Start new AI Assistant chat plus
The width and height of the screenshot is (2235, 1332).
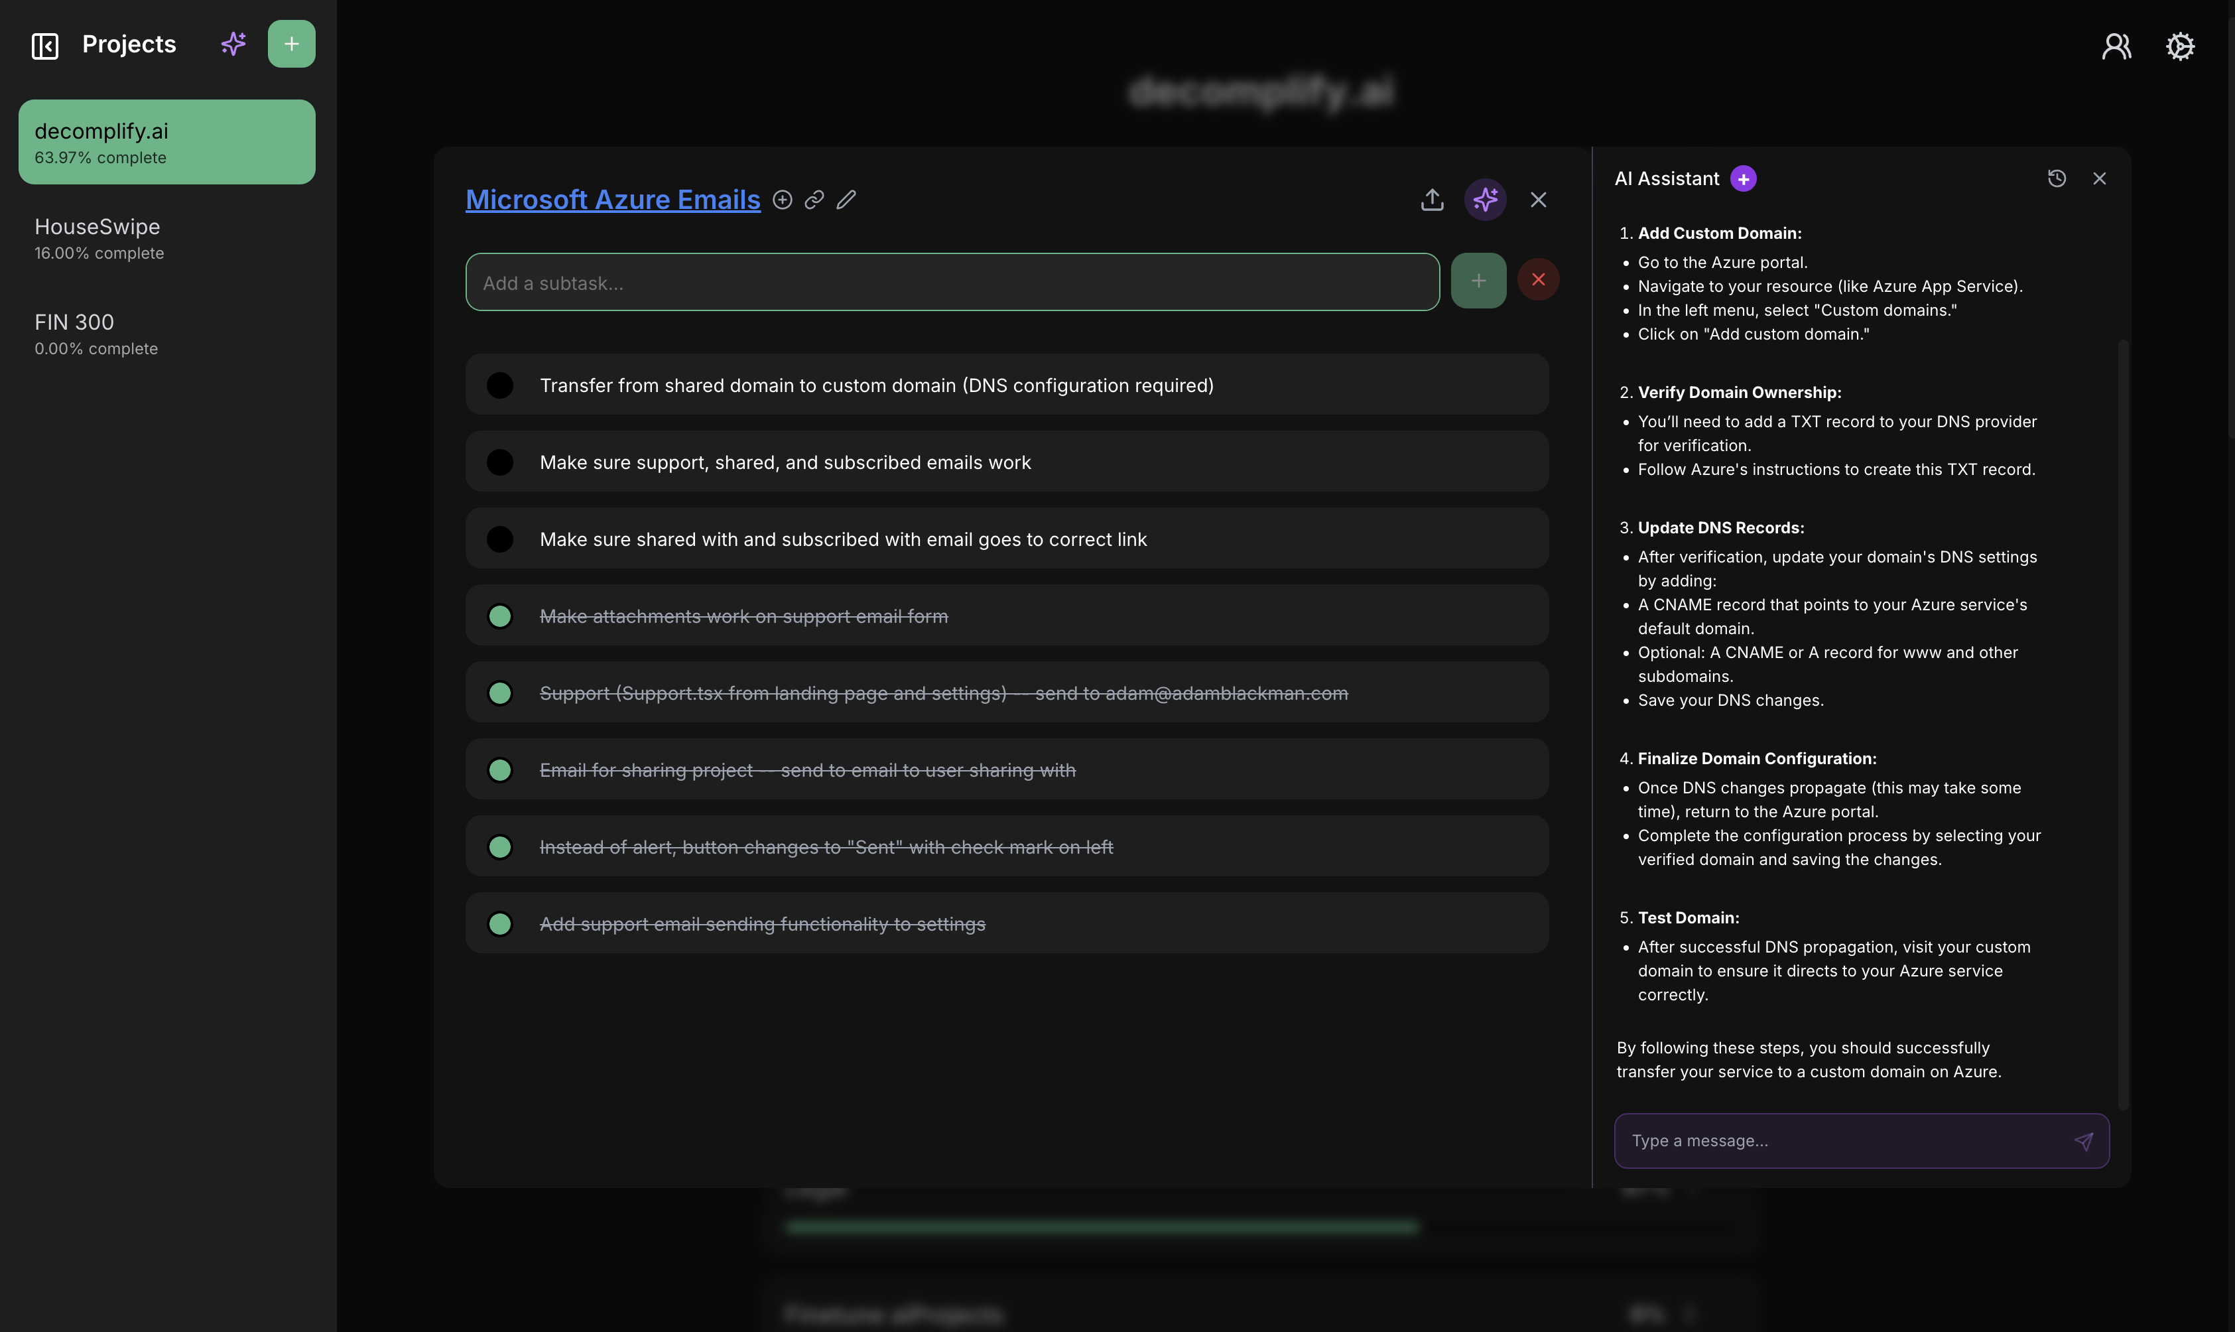pyautogui.click(x=1744, y=178)
